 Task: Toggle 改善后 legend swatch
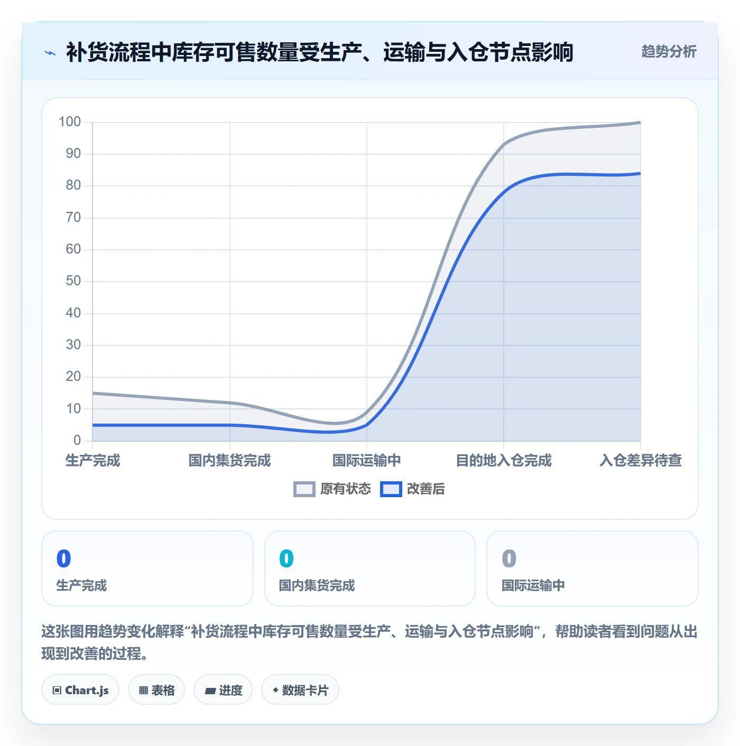tap(391, 489)
